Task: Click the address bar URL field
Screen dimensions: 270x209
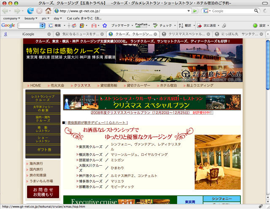Action: (x=123, y=11)
